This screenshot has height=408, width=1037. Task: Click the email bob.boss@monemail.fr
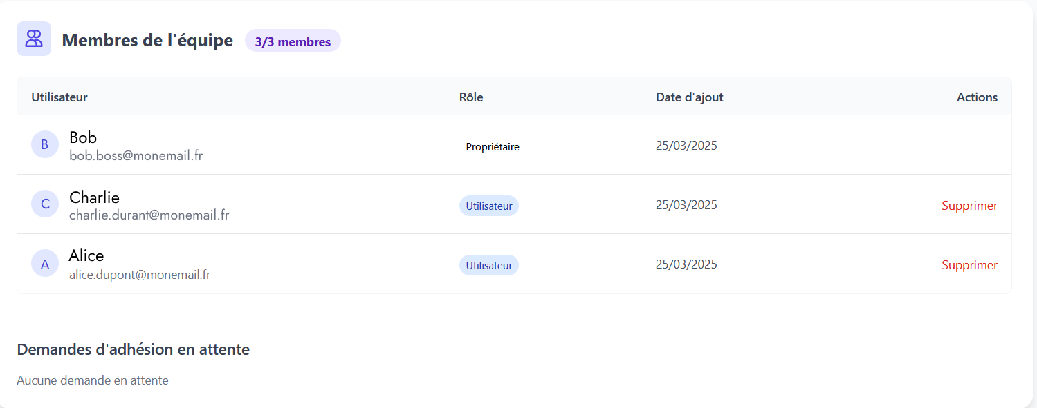[136, 156]
